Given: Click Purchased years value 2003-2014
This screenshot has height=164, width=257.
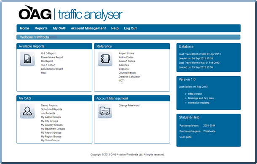Looking at the screenshot, I should click(209, 126).
